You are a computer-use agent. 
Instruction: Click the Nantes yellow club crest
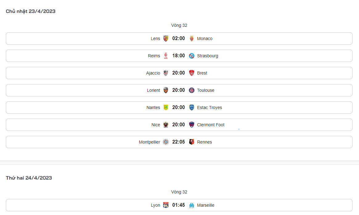click(166, 107)
